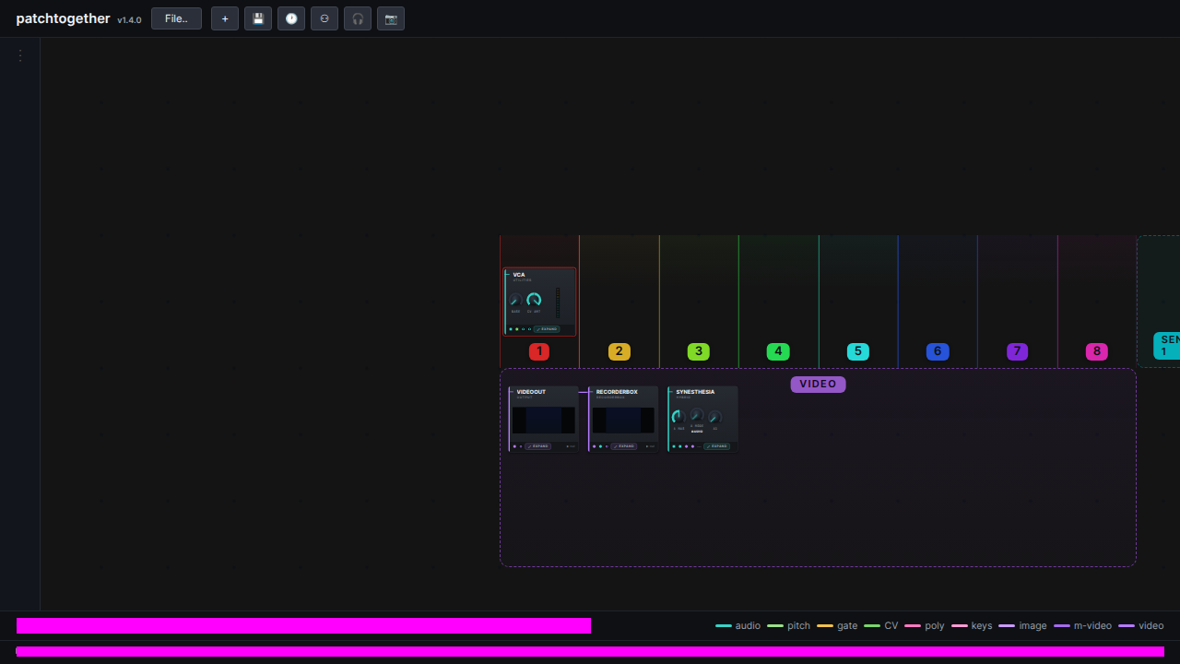1180x664 pixels.
Task: Click the video legend entry
Action: point(1141,625)
